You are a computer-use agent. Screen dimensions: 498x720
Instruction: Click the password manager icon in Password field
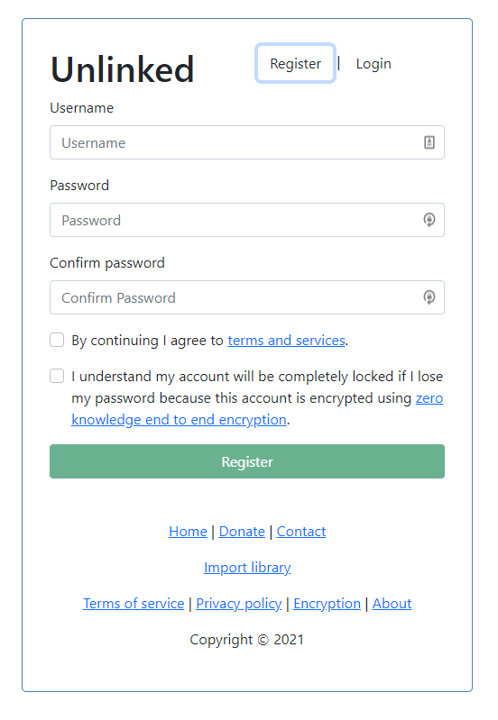tap(429, 220)
